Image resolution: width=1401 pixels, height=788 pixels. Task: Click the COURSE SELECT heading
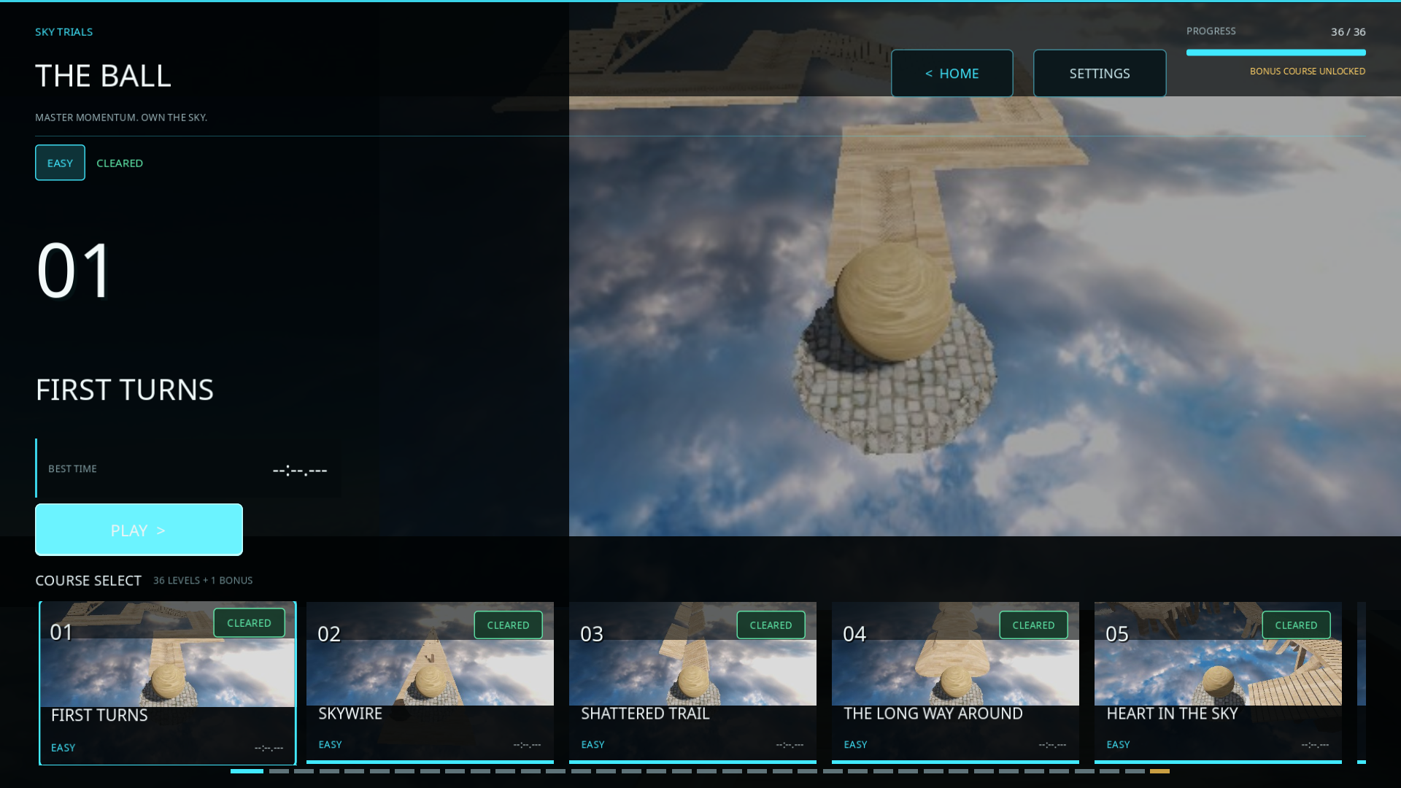pos(88,580)
